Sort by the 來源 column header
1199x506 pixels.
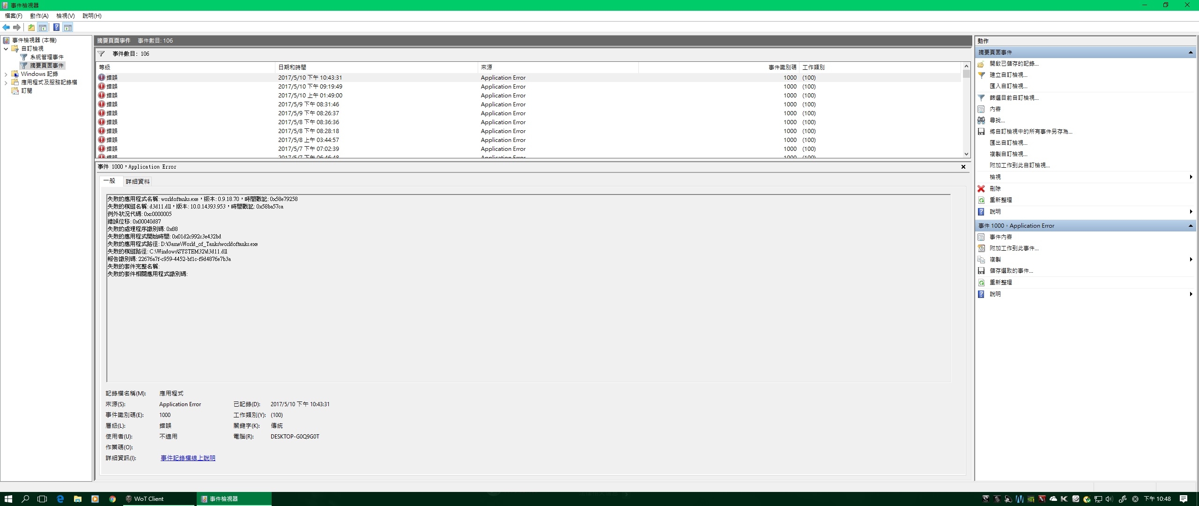click(558, 67)
